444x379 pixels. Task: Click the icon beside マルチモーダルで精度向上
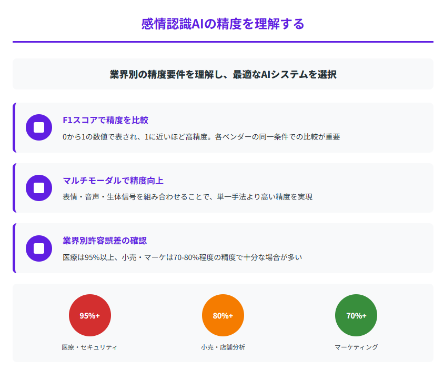coord(38,188)
